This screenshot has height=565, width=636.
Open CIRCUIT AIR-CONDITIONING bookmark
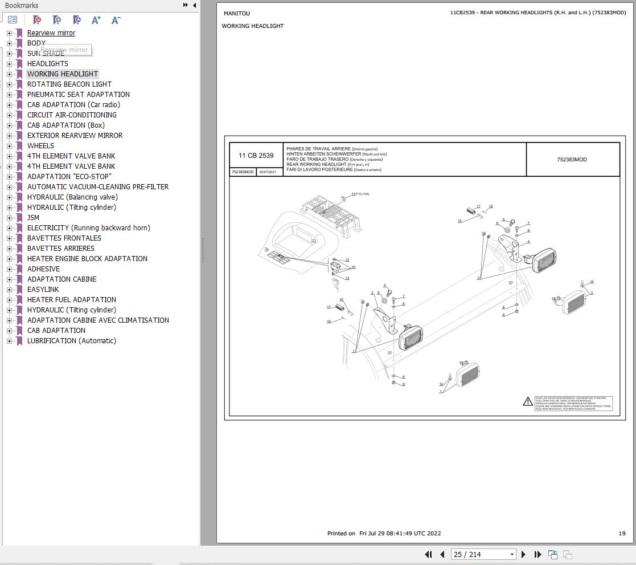(x=72, y=115)
